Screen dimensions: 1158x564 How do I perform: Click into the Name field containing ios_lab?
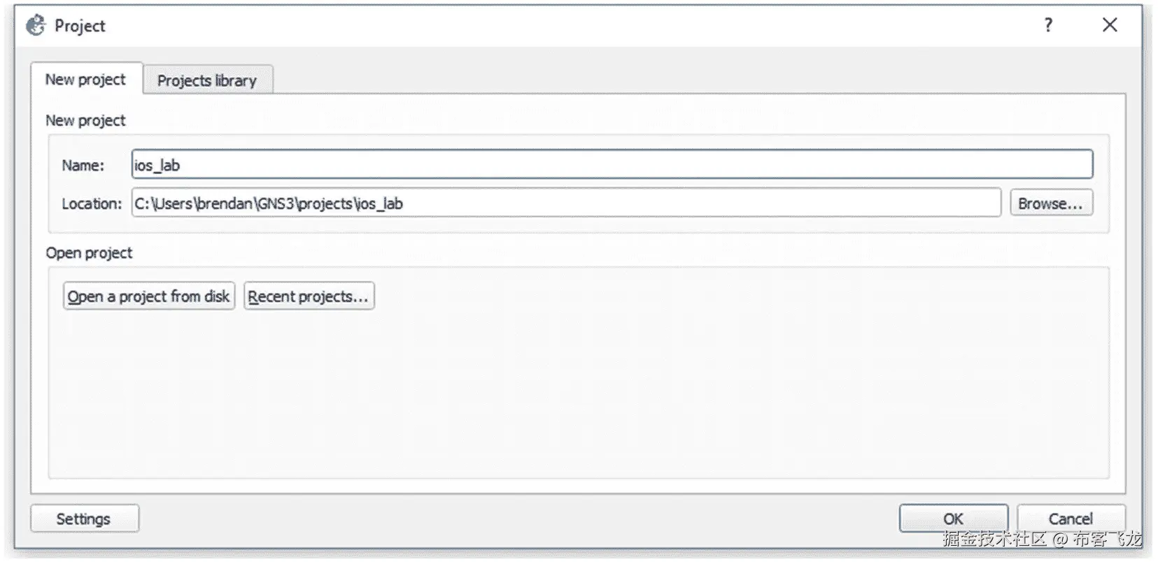tap(612, 165)
